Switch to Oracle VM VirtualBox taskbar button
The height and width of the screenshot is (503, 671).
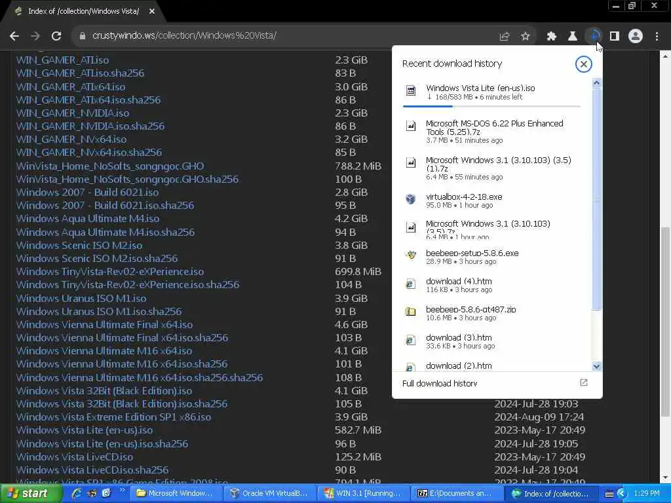pyautogui.click(x=269, y=494)
